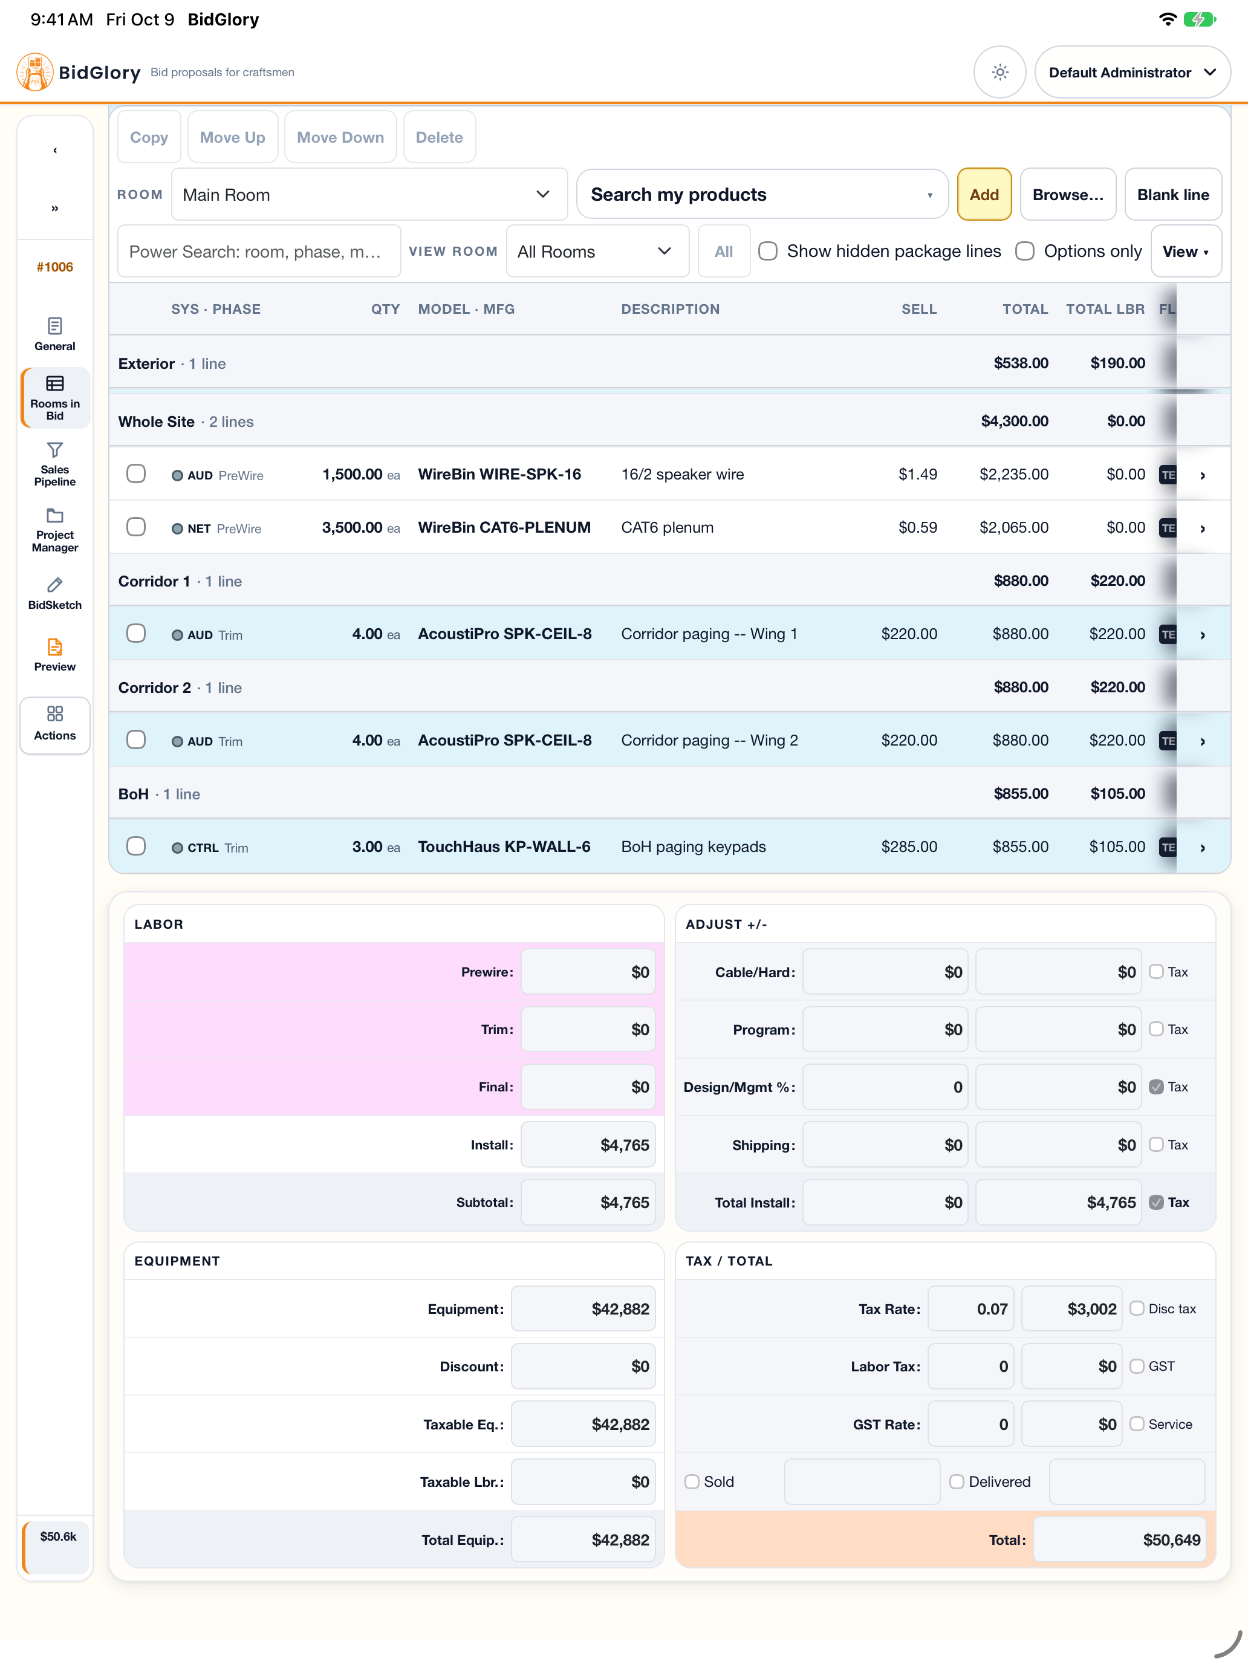The width and height of the screenshot is (1248, 1664).
Task: Expand the Exterior room group
Action: tap(669, 363)
